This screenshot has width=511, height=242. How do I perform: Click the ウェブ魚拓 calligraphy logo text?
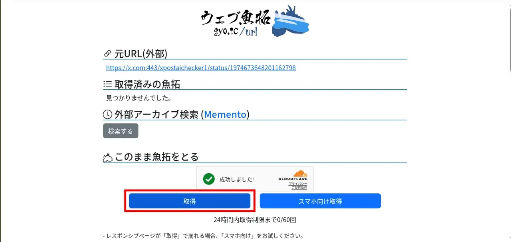click(236, 18)
